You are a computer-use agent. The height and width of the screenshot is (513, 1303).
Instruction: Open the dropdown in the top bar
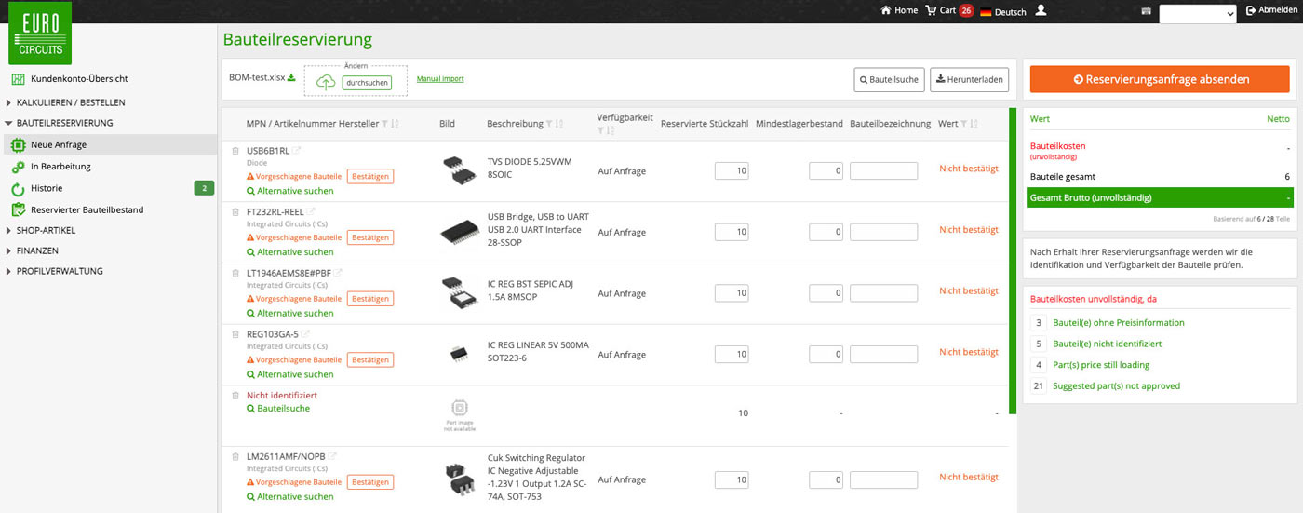[1197, 13]
